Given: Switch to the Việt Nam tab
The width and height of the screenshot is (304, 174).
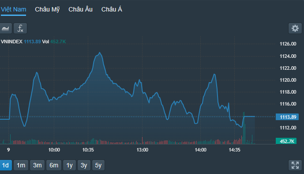Looking at the screenshot, I should 13,9.
